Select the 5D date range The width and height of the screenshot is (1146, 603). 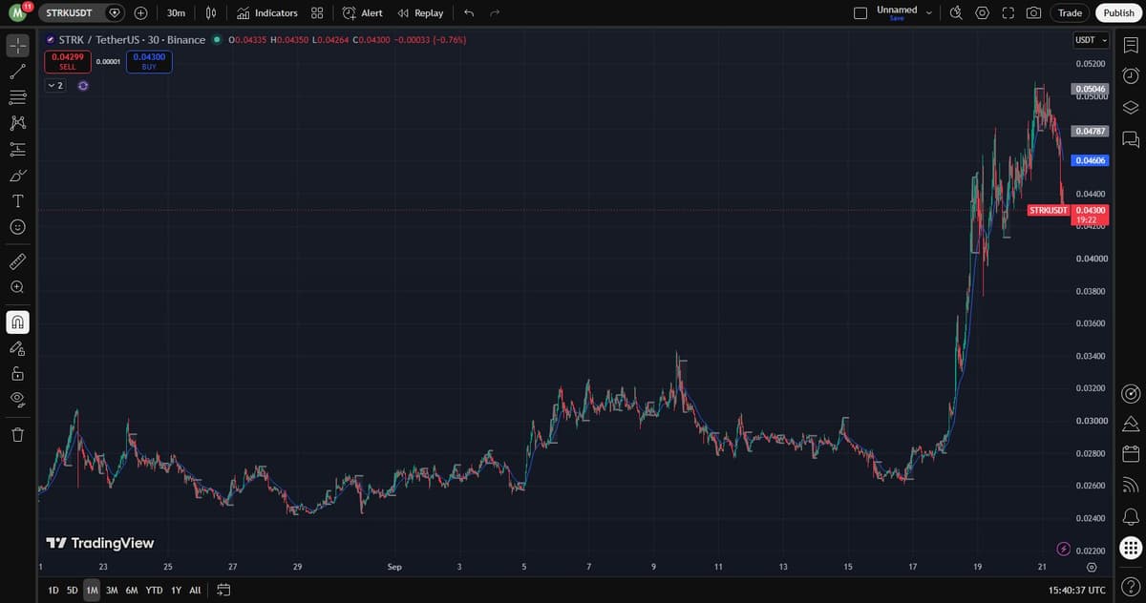pos(73,591)
